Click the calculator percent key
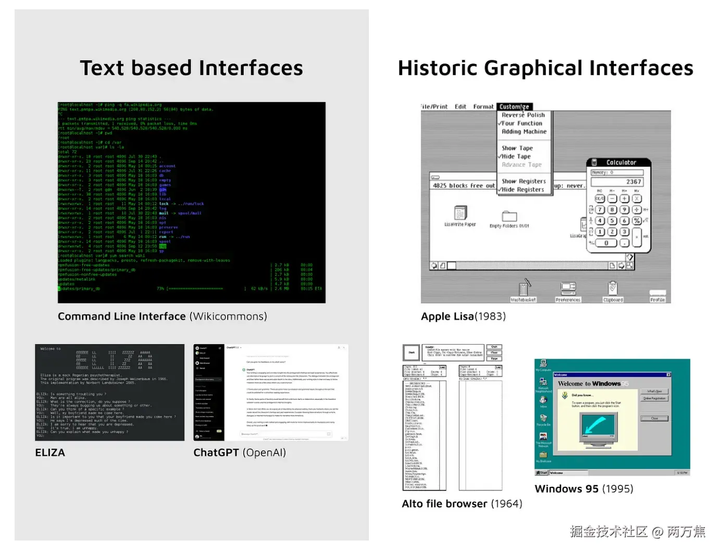Viewport: 720px width, 553px height. 637,221
